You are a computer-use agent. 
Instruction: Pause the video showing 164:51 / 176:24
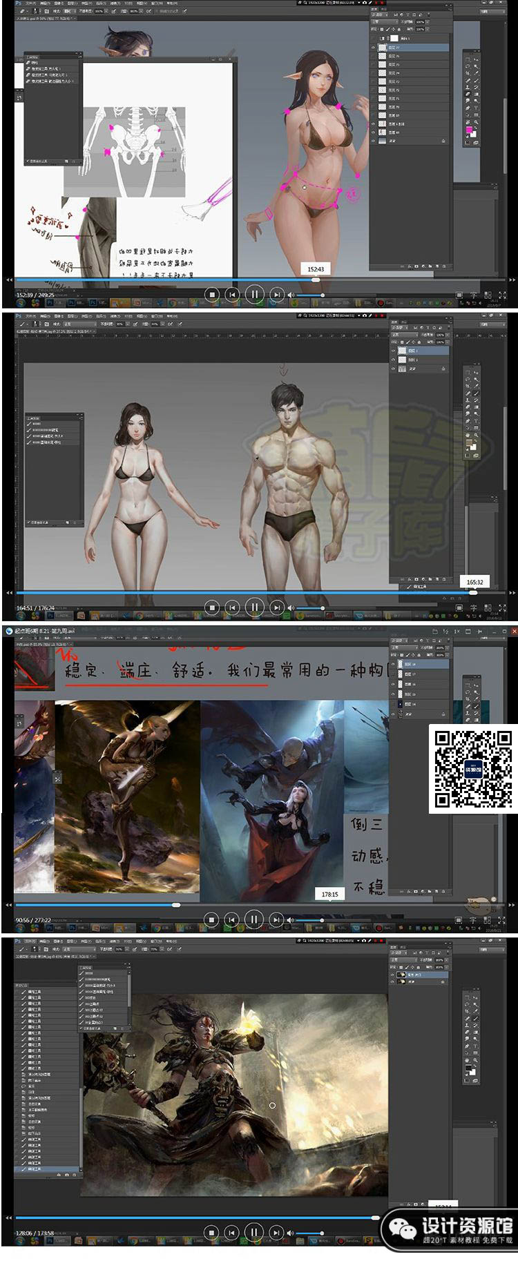pos(254,607)
